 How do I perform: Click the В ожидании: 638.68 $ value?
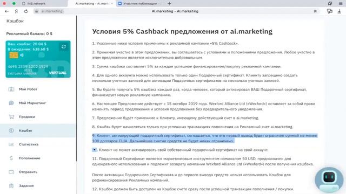pos(28,49)
